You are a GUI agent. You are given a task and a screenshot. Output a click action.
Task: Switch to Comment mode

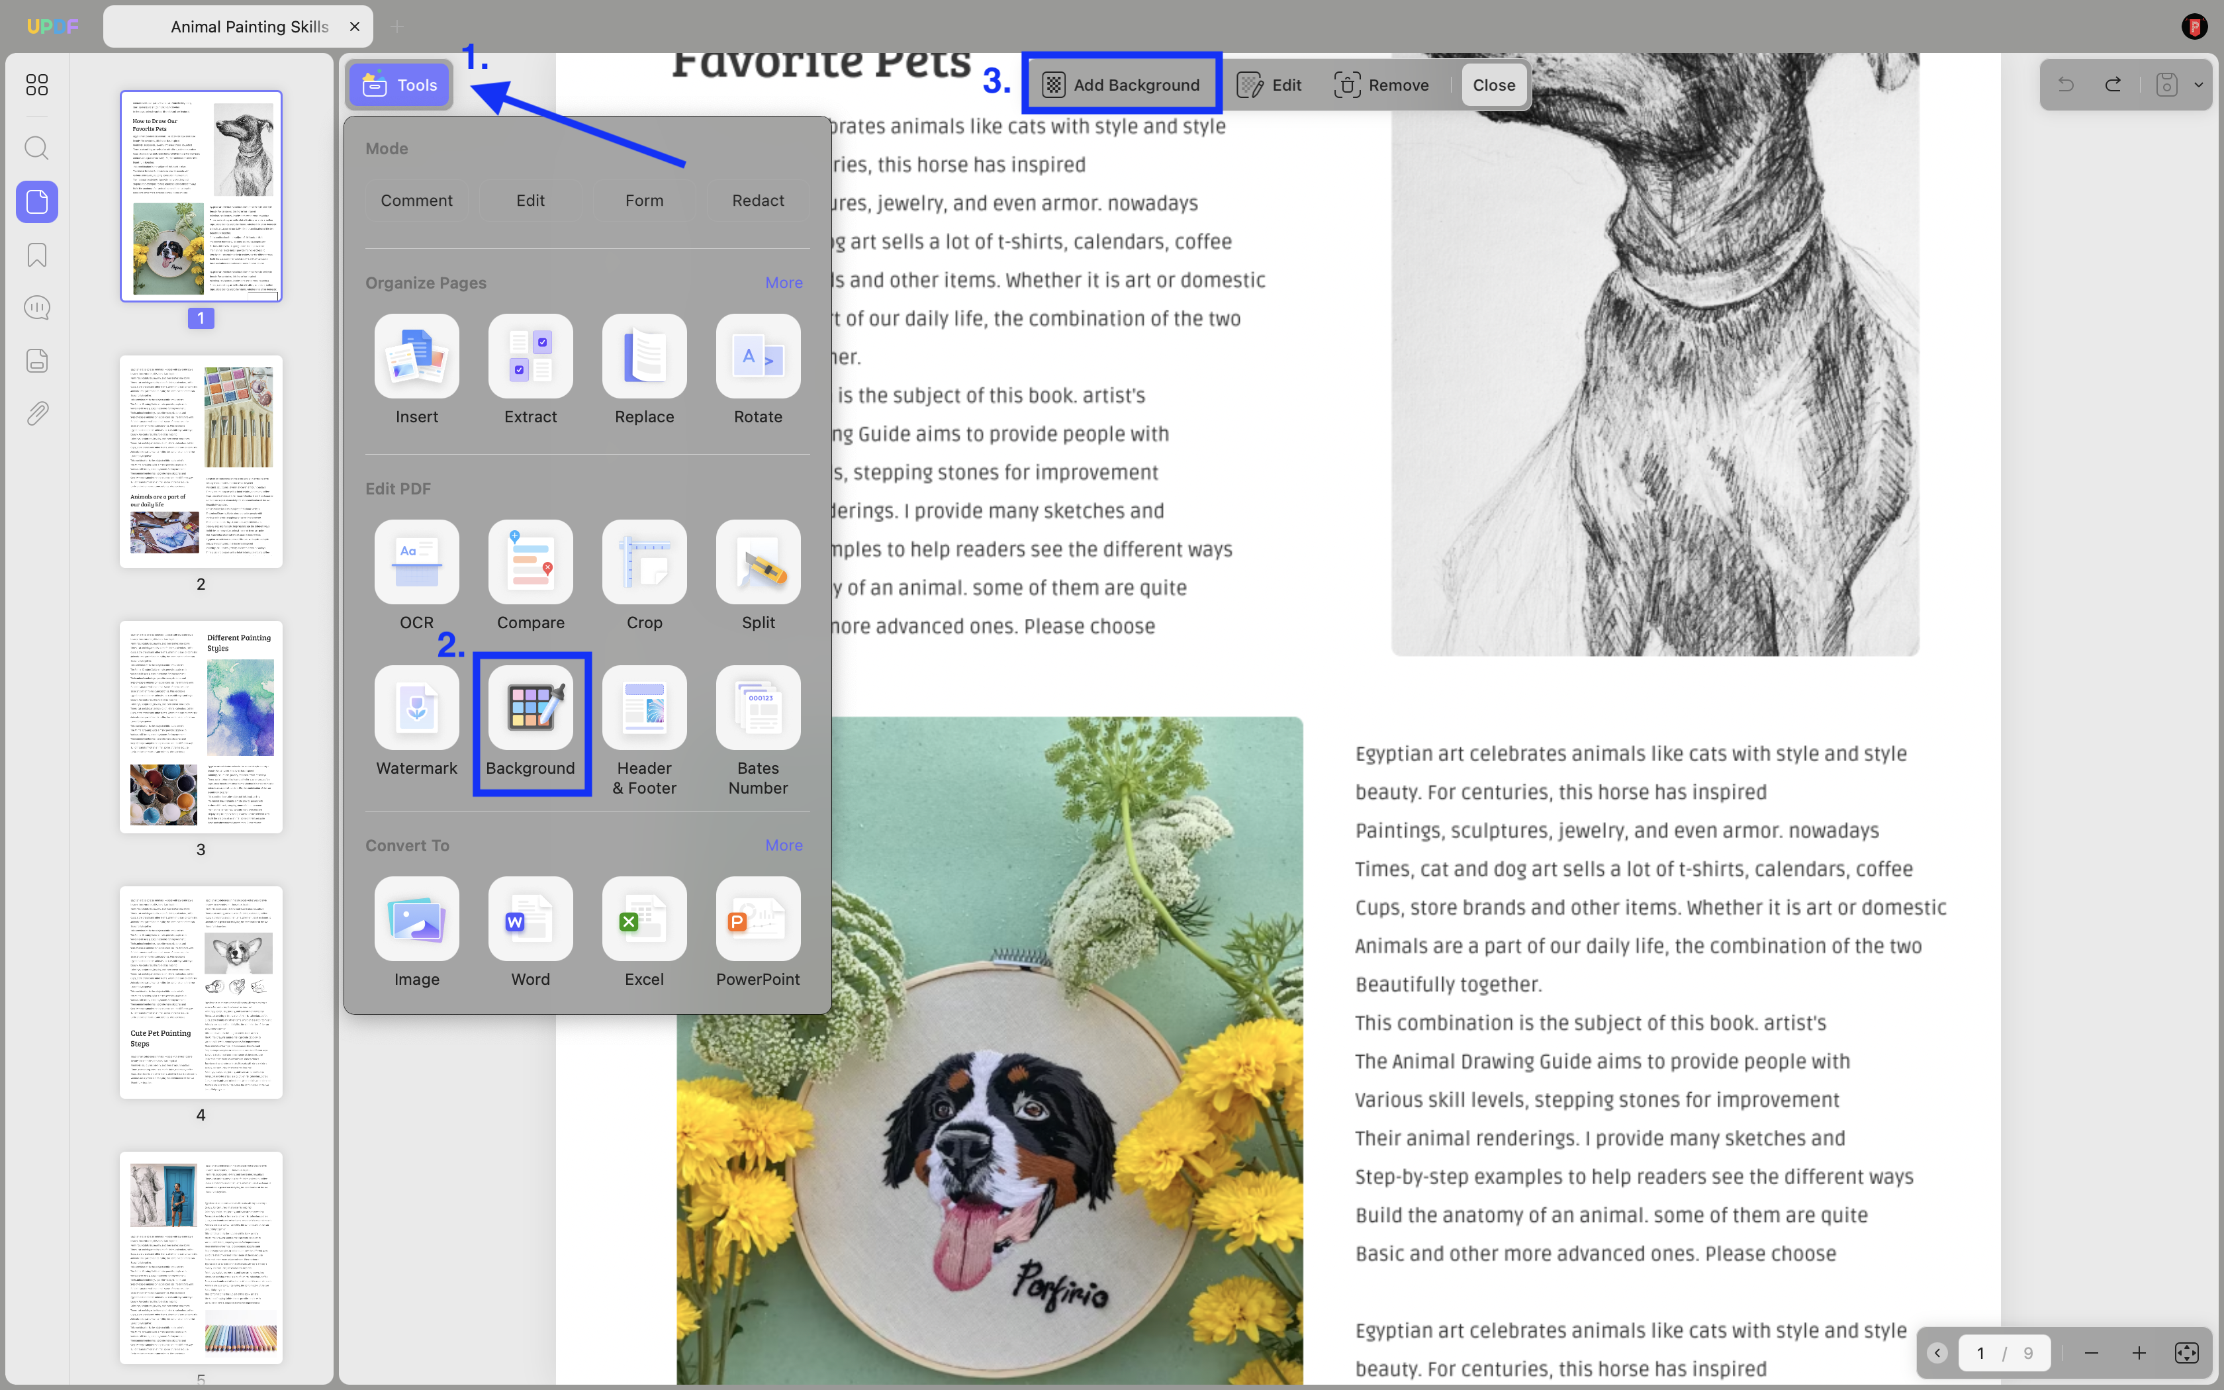point(416,201)
